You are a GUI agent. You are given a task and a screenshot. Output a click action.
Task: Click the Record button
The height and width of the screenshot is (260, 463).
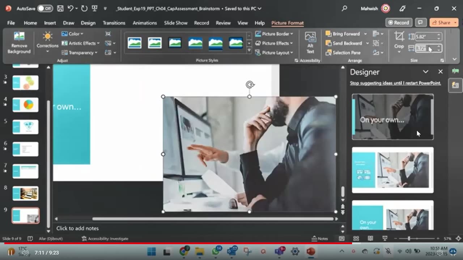click(x=399, y=22)
